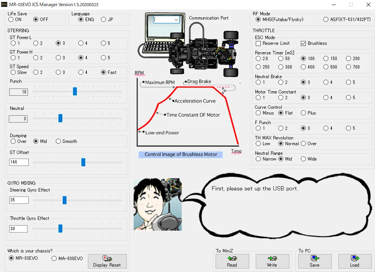This screenshot has width=375, height=272.
Task: Choose Smooth for Dumping
Action: point(58,141)
